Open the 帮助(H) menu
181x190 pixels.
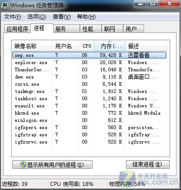[x=86, y=17]
